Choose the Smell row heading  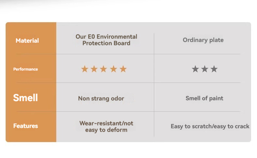pos(25,98)
